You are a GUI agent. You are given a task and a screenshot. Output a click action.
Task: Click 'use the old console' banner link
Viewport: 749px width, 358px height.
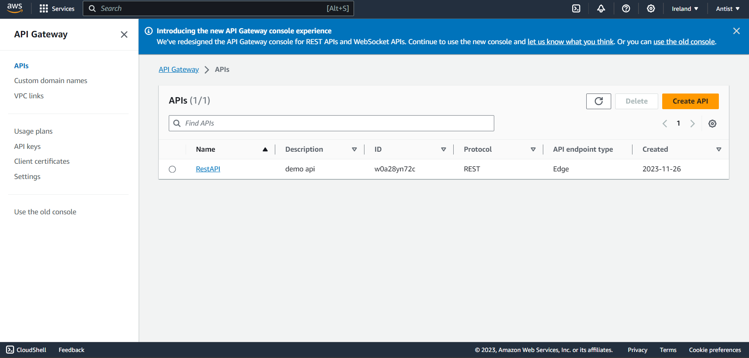684,42
